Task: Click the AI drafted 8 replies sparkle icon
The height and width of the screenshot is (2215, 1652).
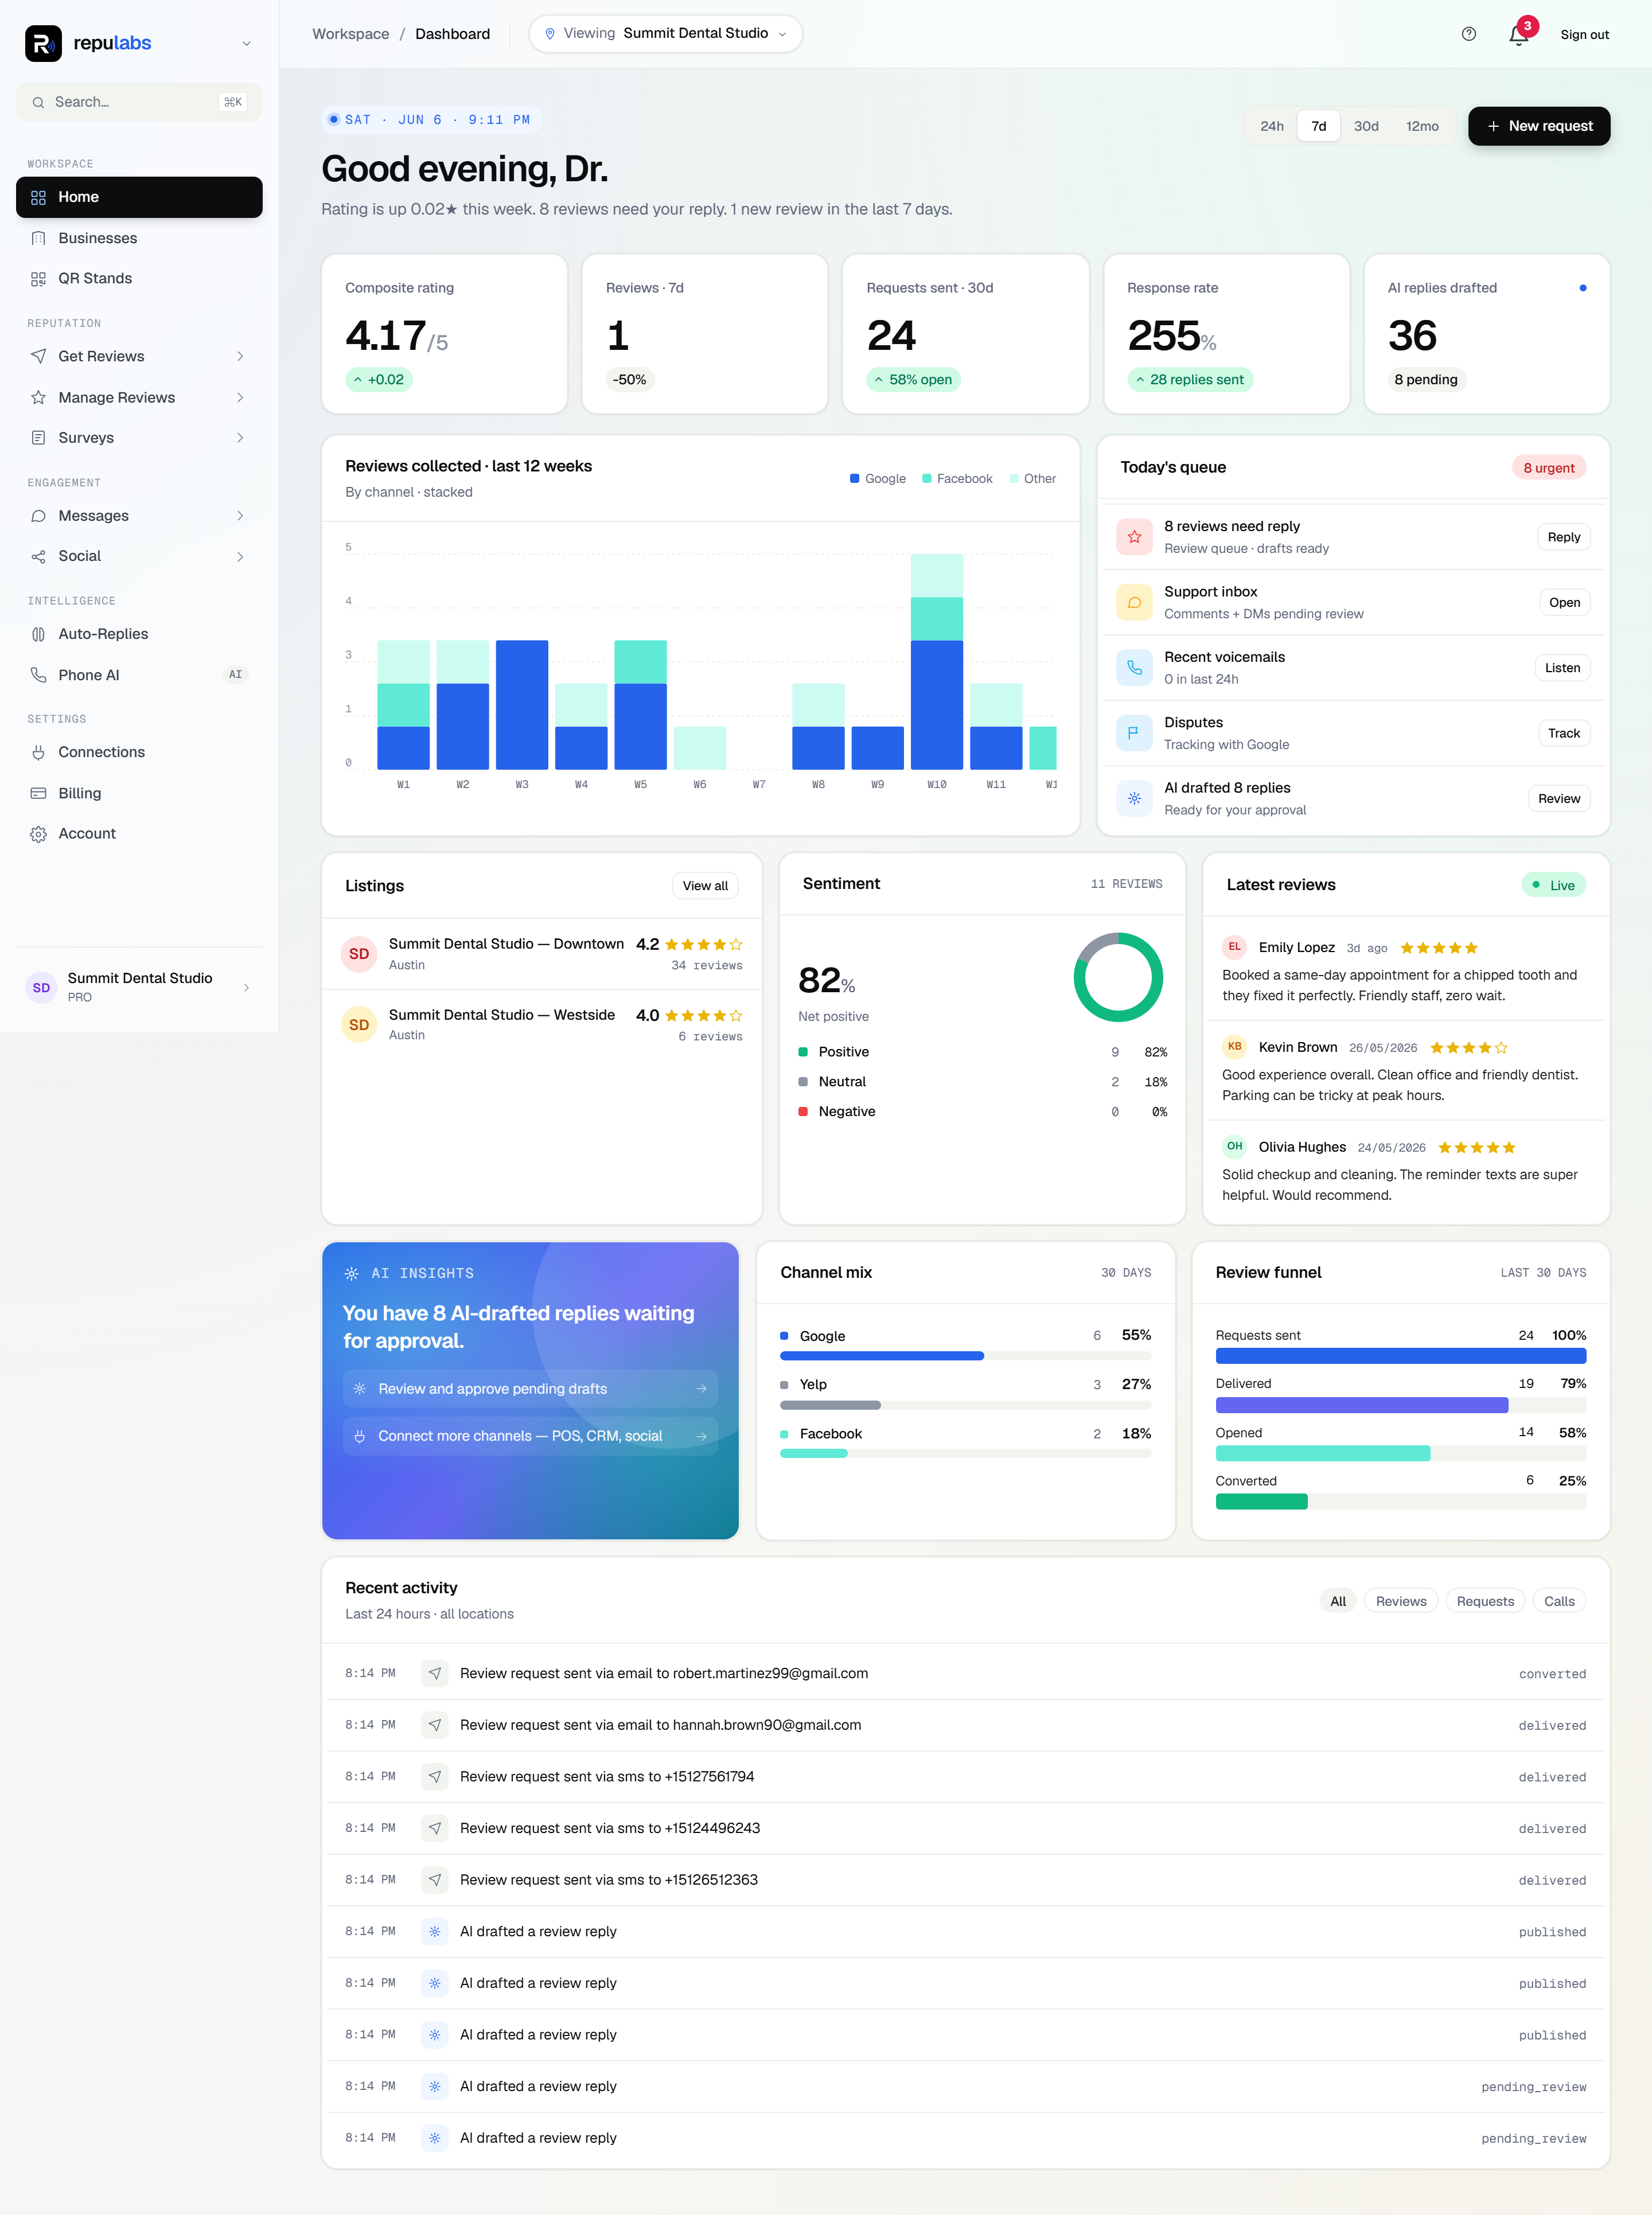Action: [x=1134, y=798]
